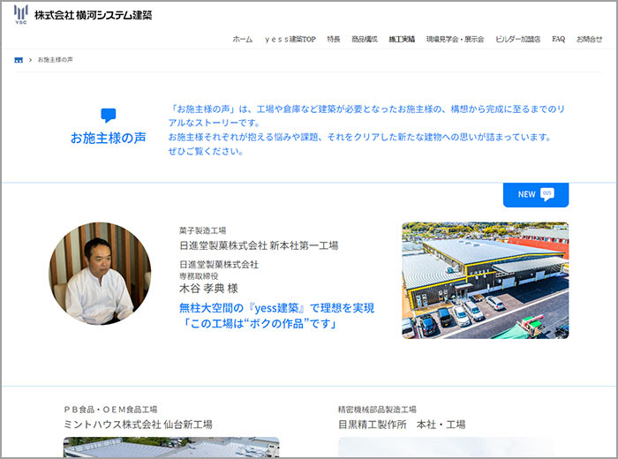Click the blue speech bubble icon
Image resolution: width=618 pixels, height=459 pixels.
(x=109, y=115)
